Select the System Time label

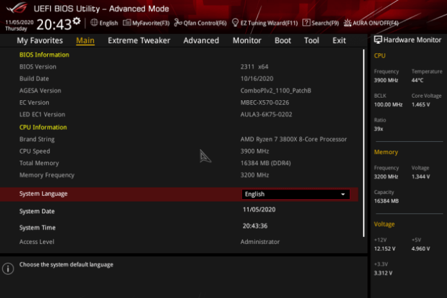tap(37, 227)
